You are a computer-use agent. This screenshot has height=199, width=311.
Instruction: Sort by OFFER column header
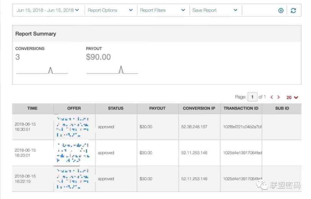pyautogui.click(x=74, y=108)
